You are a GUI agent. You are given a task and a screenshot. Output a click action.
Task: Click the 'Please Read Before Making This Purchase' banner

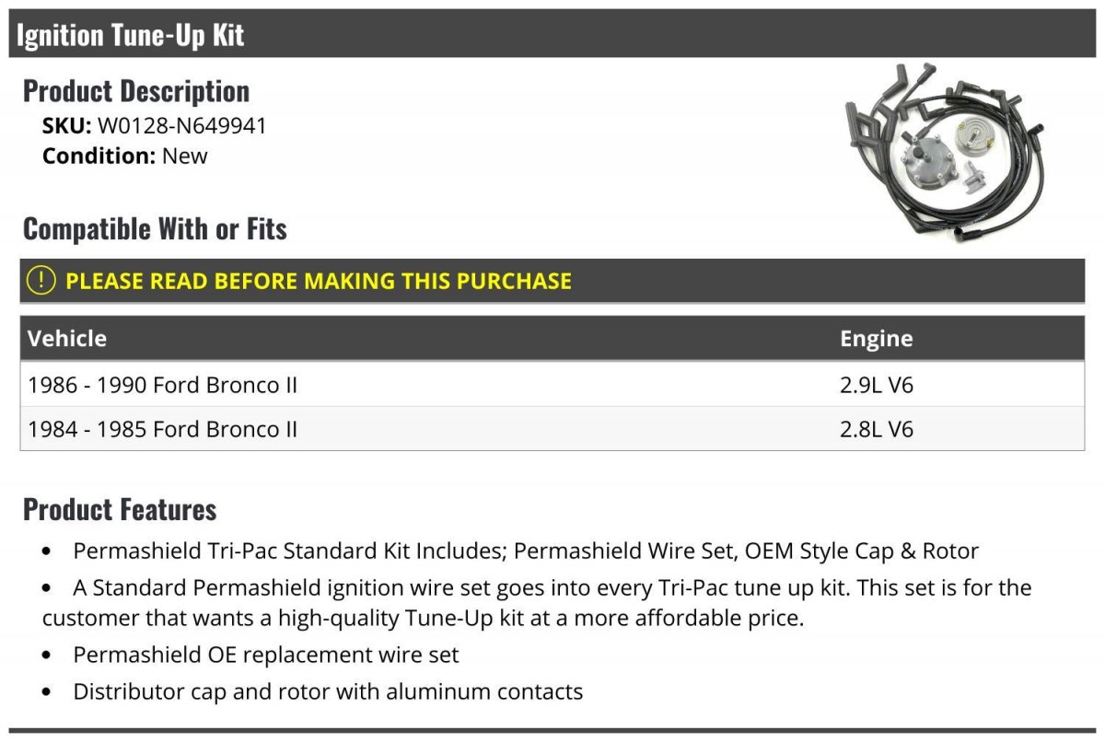pos(319,281)
